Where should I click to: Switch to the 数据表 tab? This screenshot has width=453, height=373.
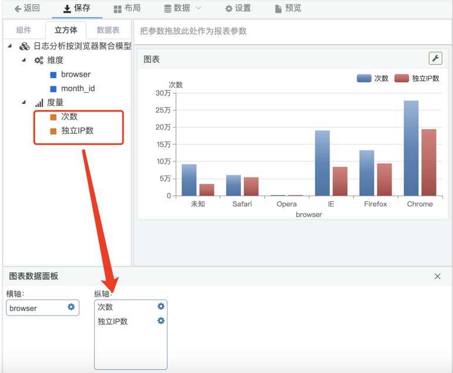[108, 30]
